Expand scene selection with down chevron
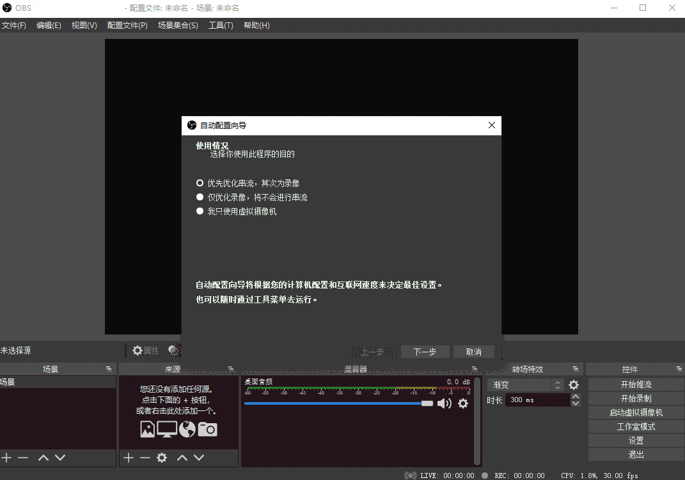This screenshot has width=685, height=480. 59,458
